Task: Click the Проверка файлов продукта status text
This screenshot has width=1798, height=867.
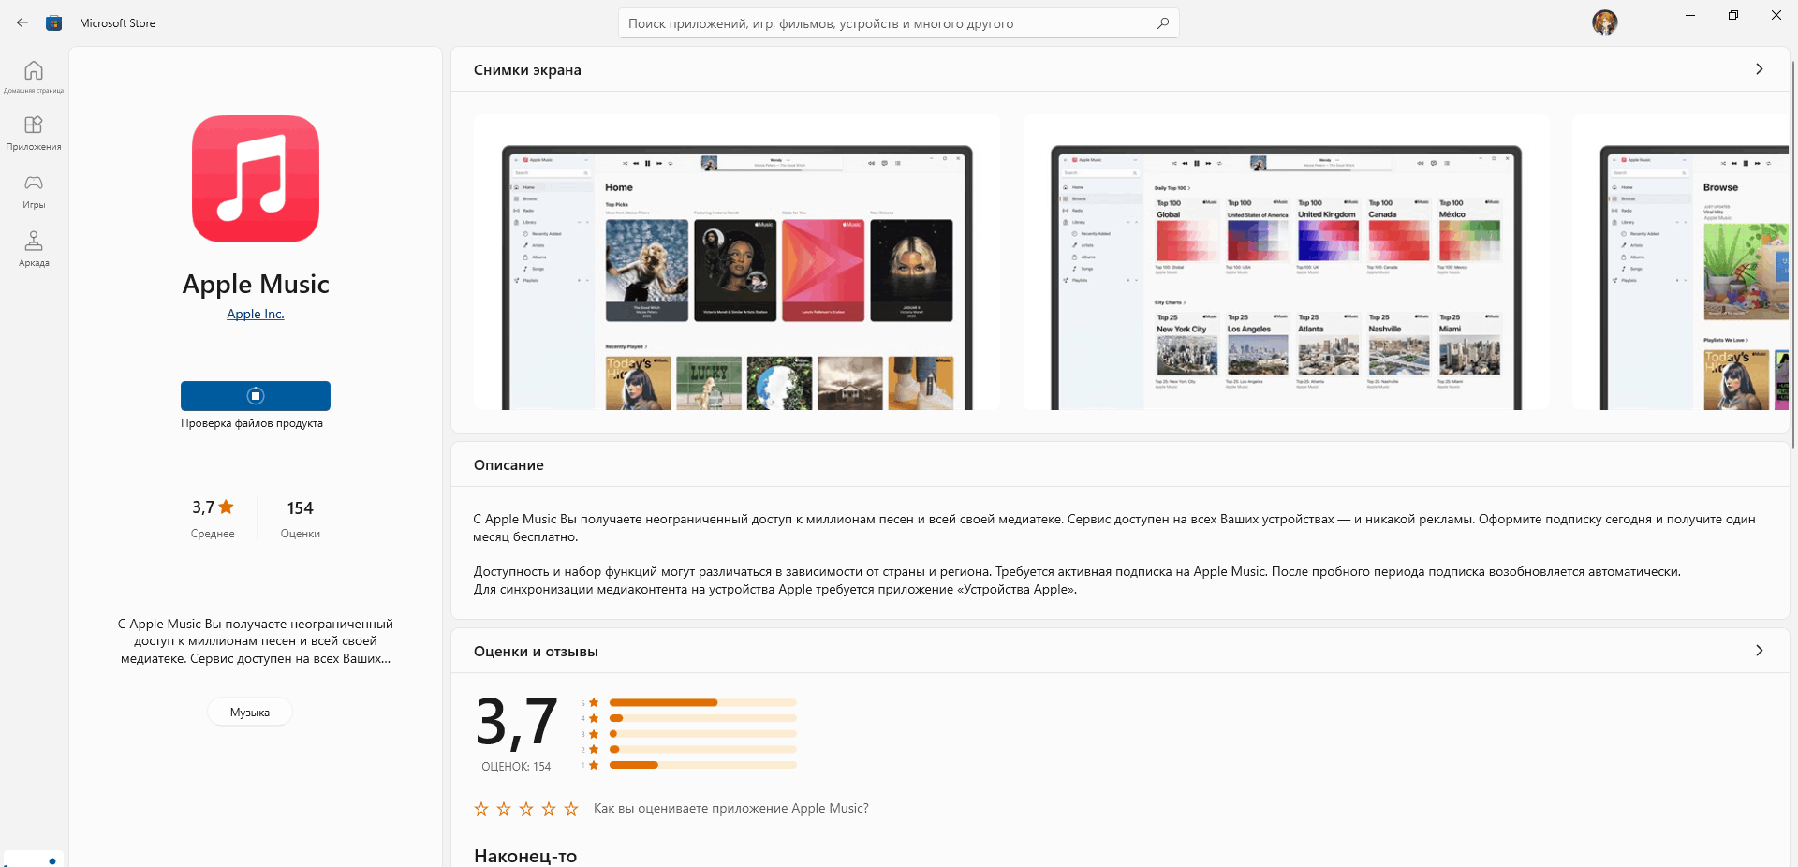Action: pos(252,423)
